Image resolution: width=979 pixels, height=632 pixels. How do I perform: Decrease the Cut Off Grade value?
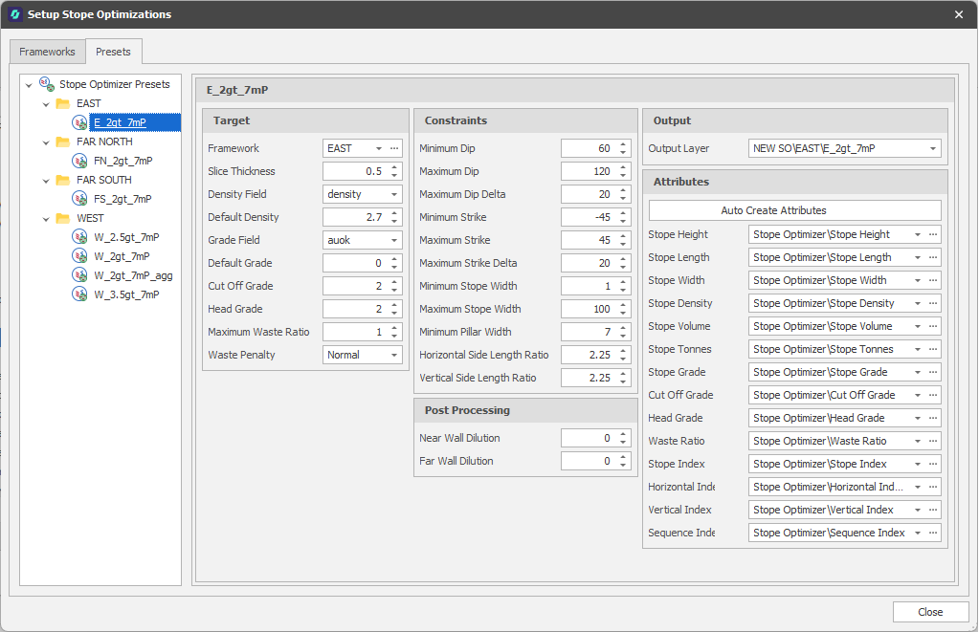(x=394, y=290)
